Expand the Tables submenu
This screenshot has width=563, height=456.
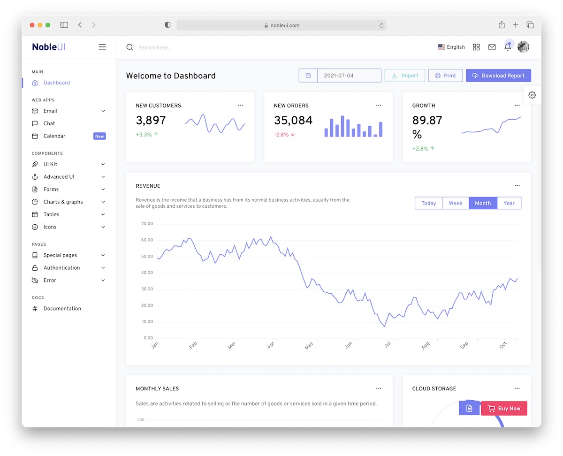[69, 214]
